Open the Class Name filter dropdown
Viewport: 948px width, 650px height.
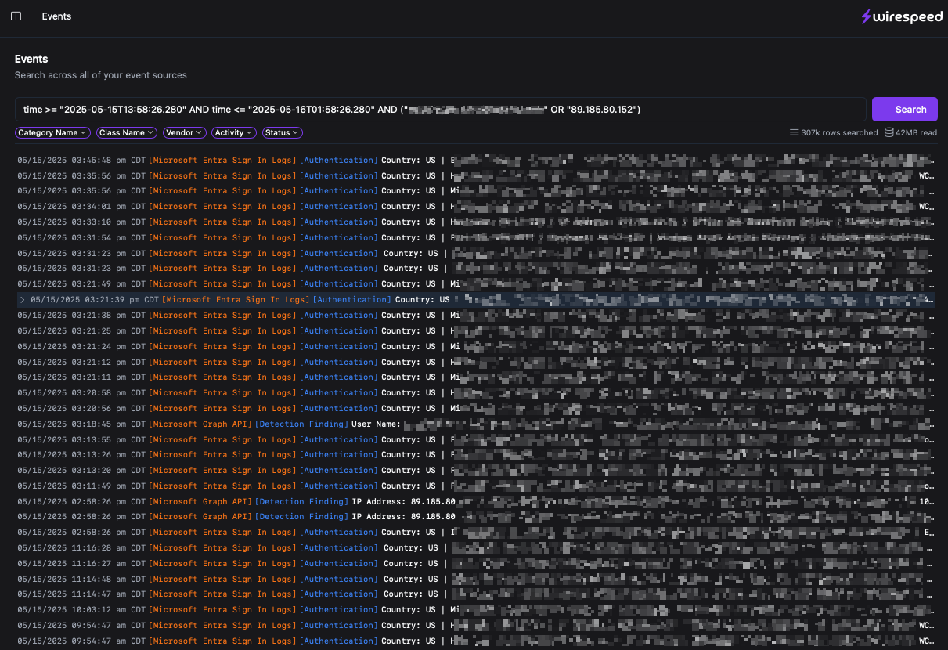click(126, 133)
